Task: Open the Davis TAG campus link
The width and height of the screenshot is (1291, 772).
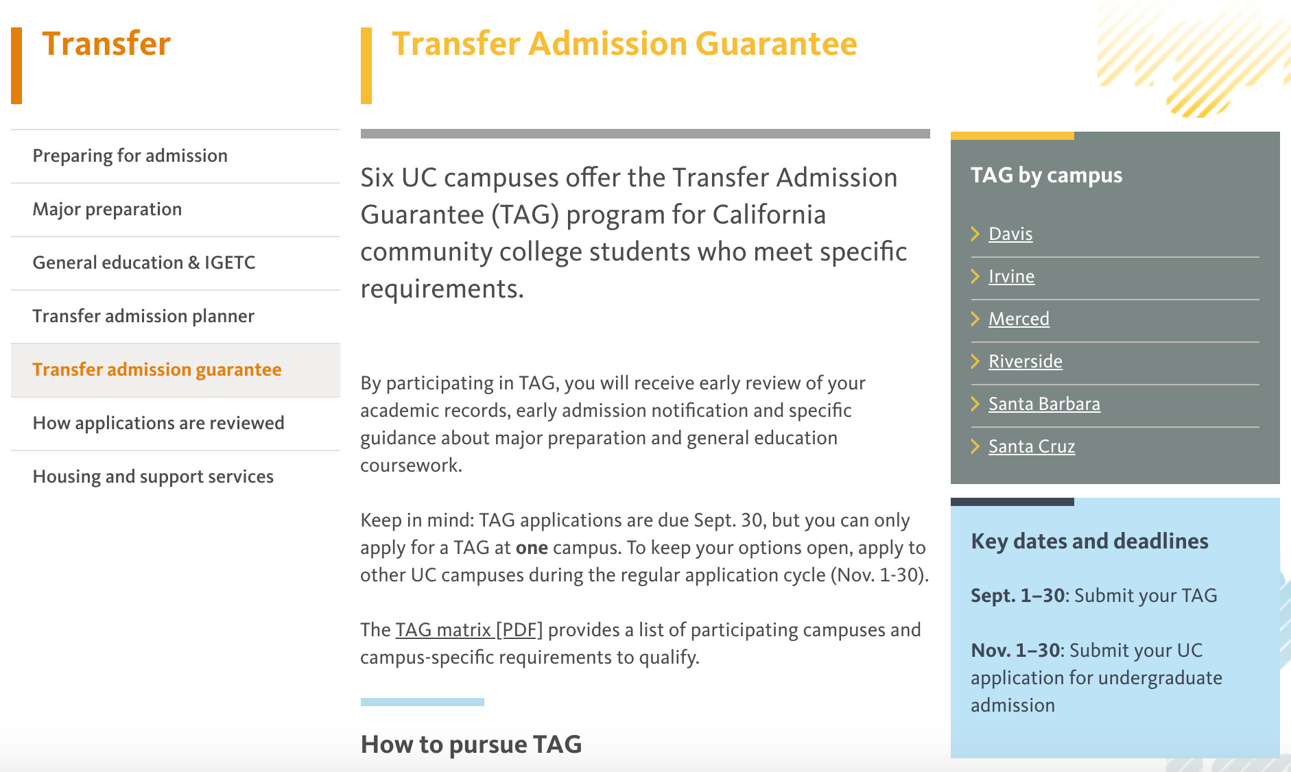Action: coord(1010,234)
